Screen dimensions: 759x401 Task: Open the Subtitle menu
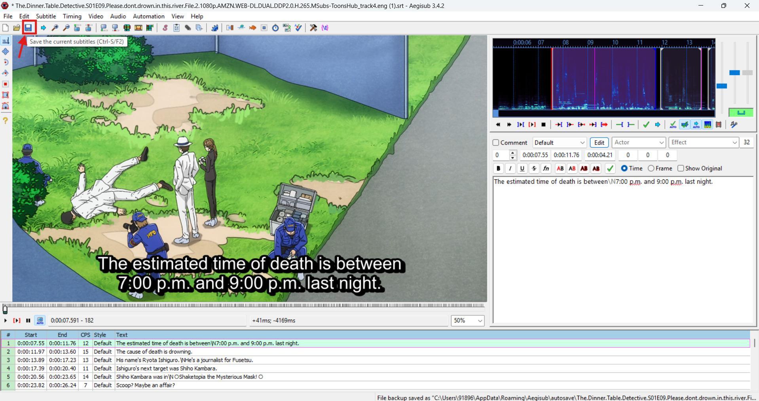click(46, 16)
